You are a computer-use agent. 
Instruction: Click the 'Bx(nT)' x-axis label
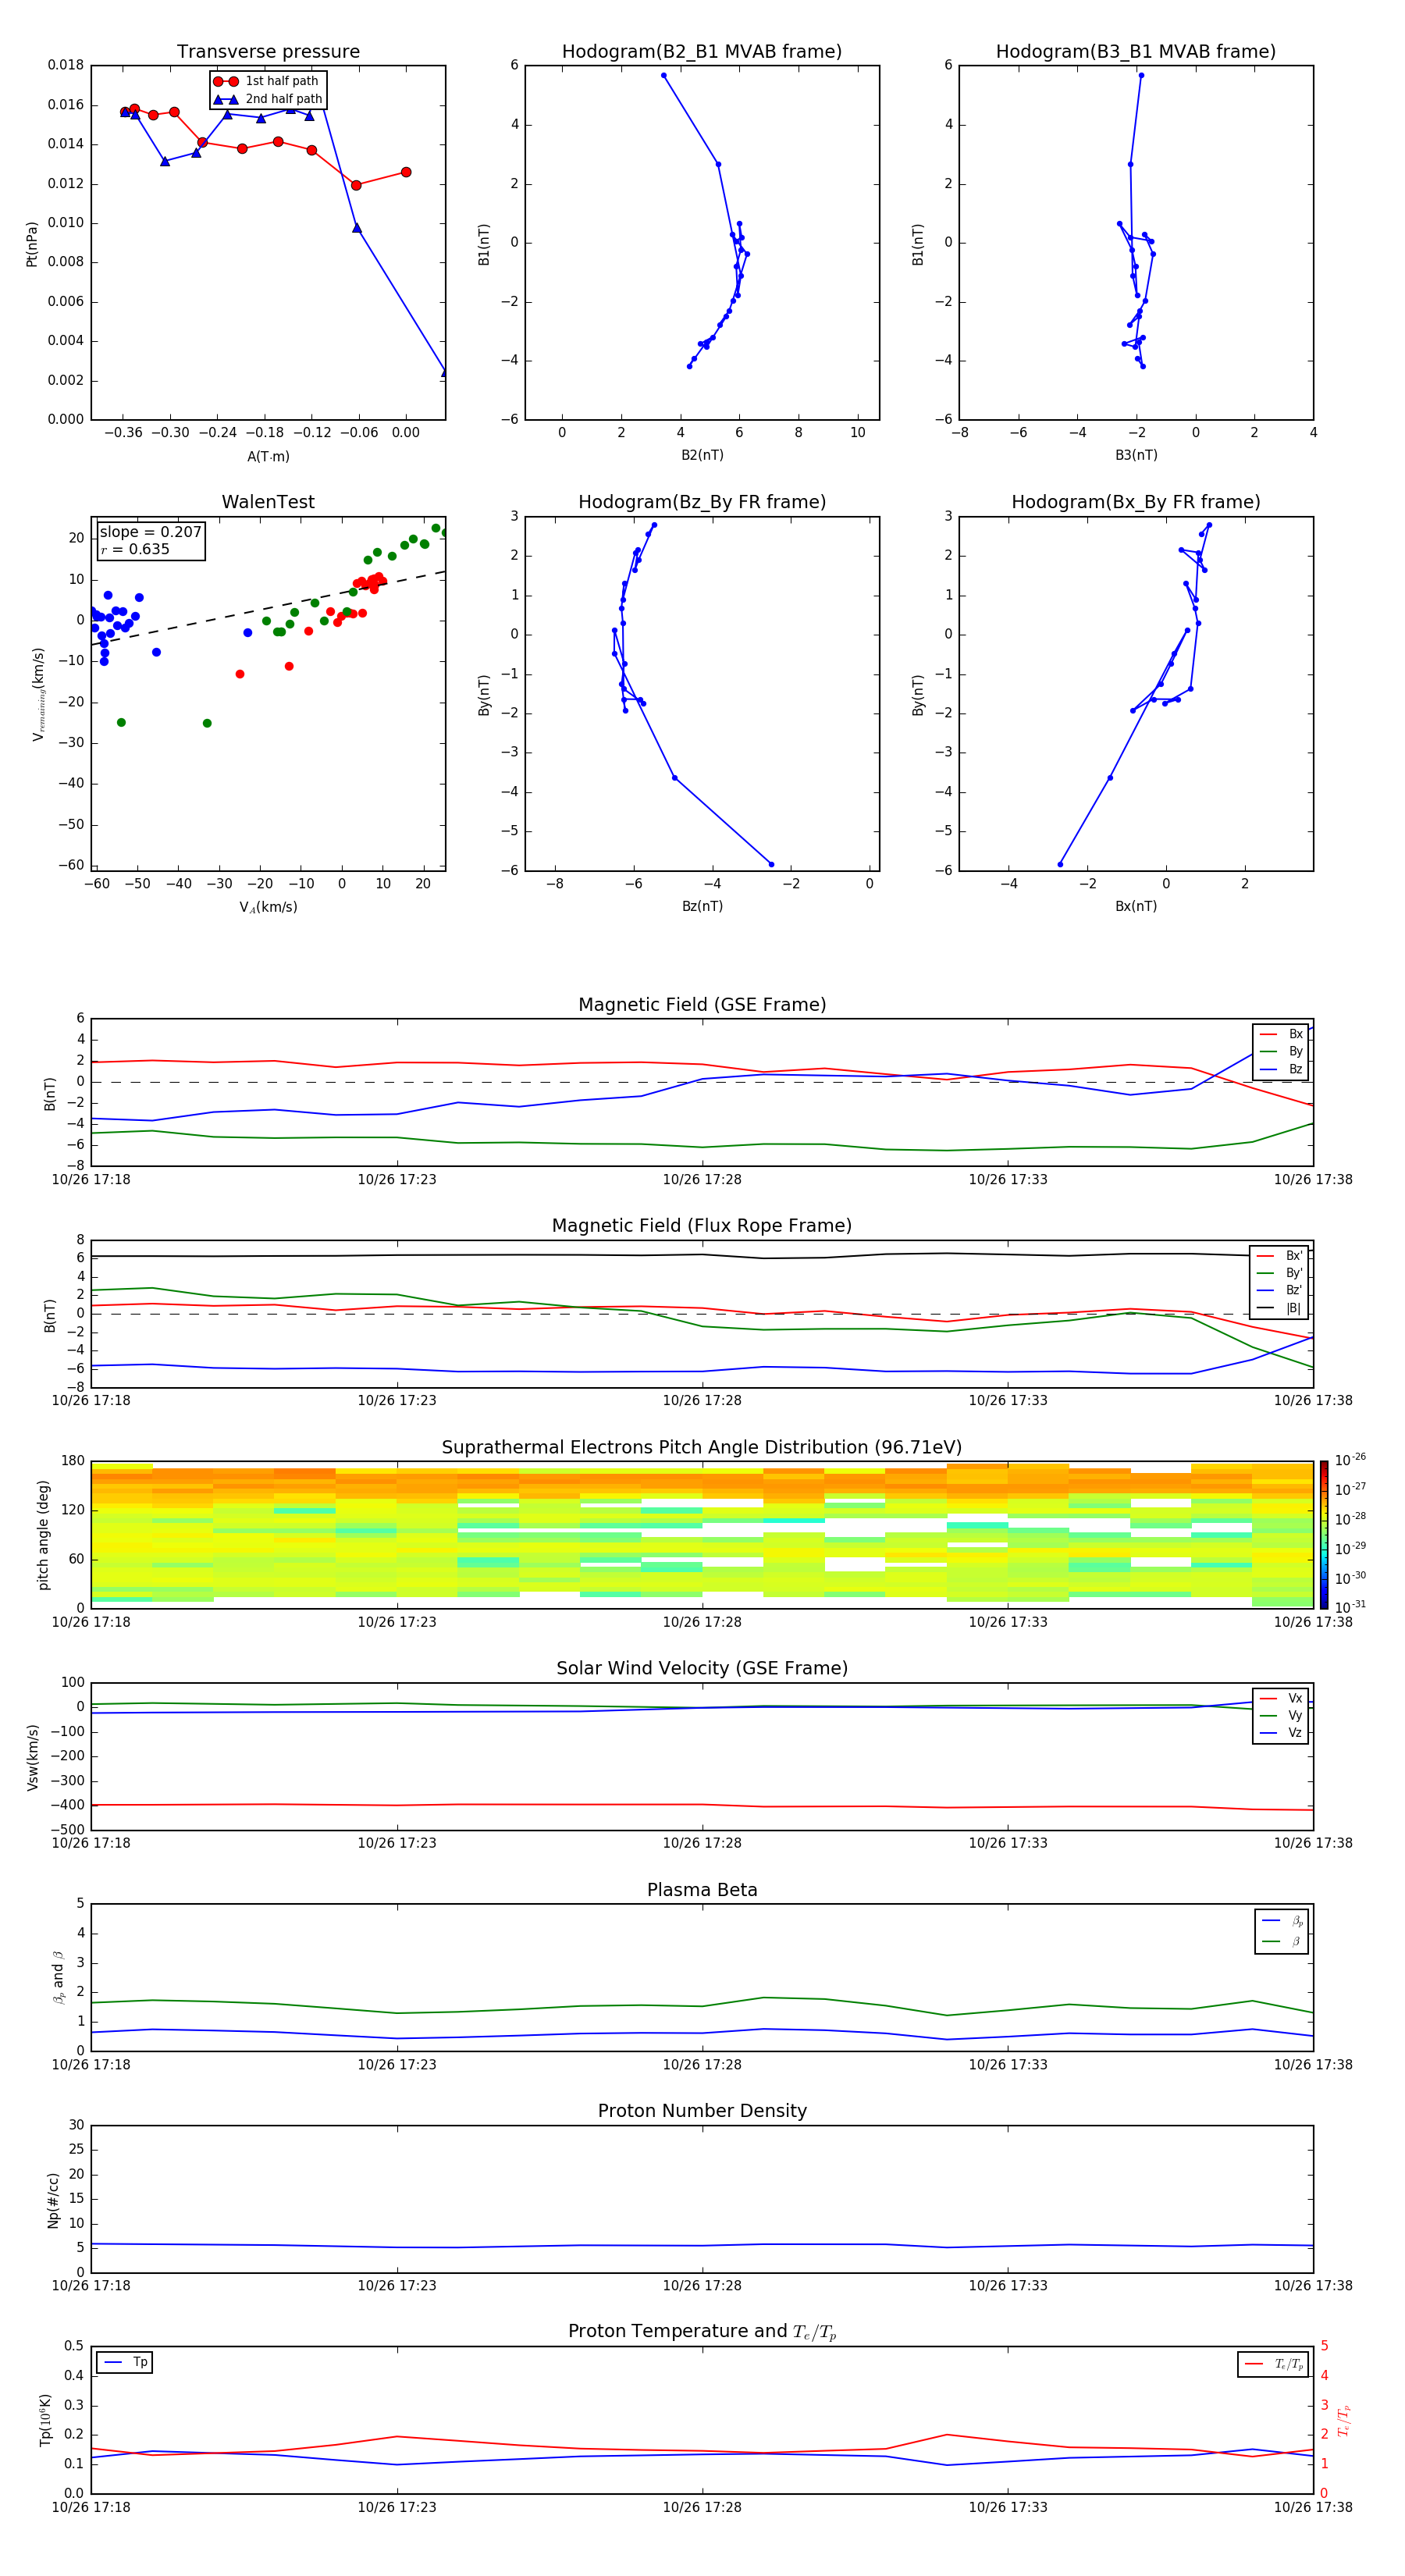coord(1136,906)
